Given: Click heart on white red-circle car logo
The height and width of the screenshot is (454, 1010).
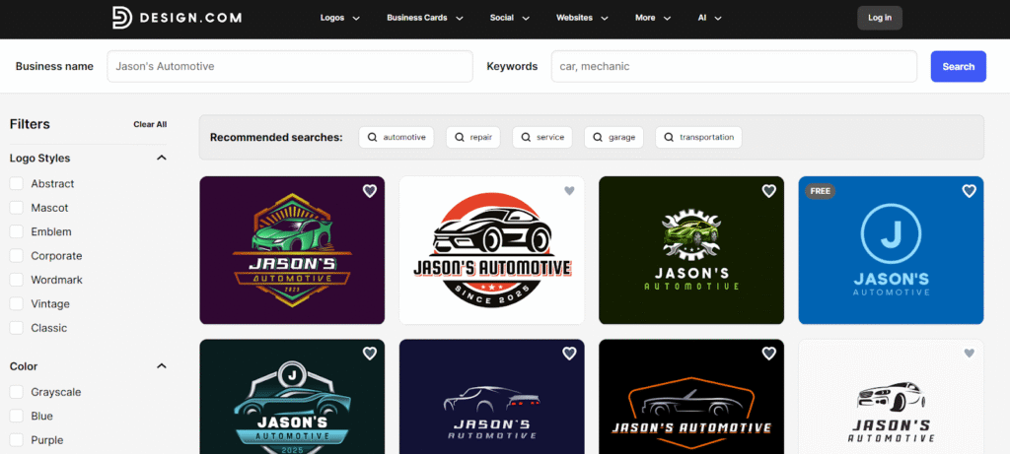Looking at the screenshot, I should tap(569, 191).
